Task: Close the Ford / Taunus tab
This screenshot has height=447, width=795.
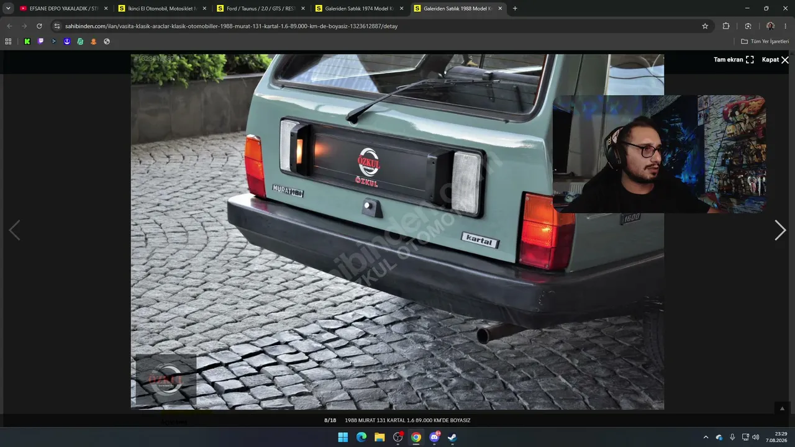Action: point(303,9)
